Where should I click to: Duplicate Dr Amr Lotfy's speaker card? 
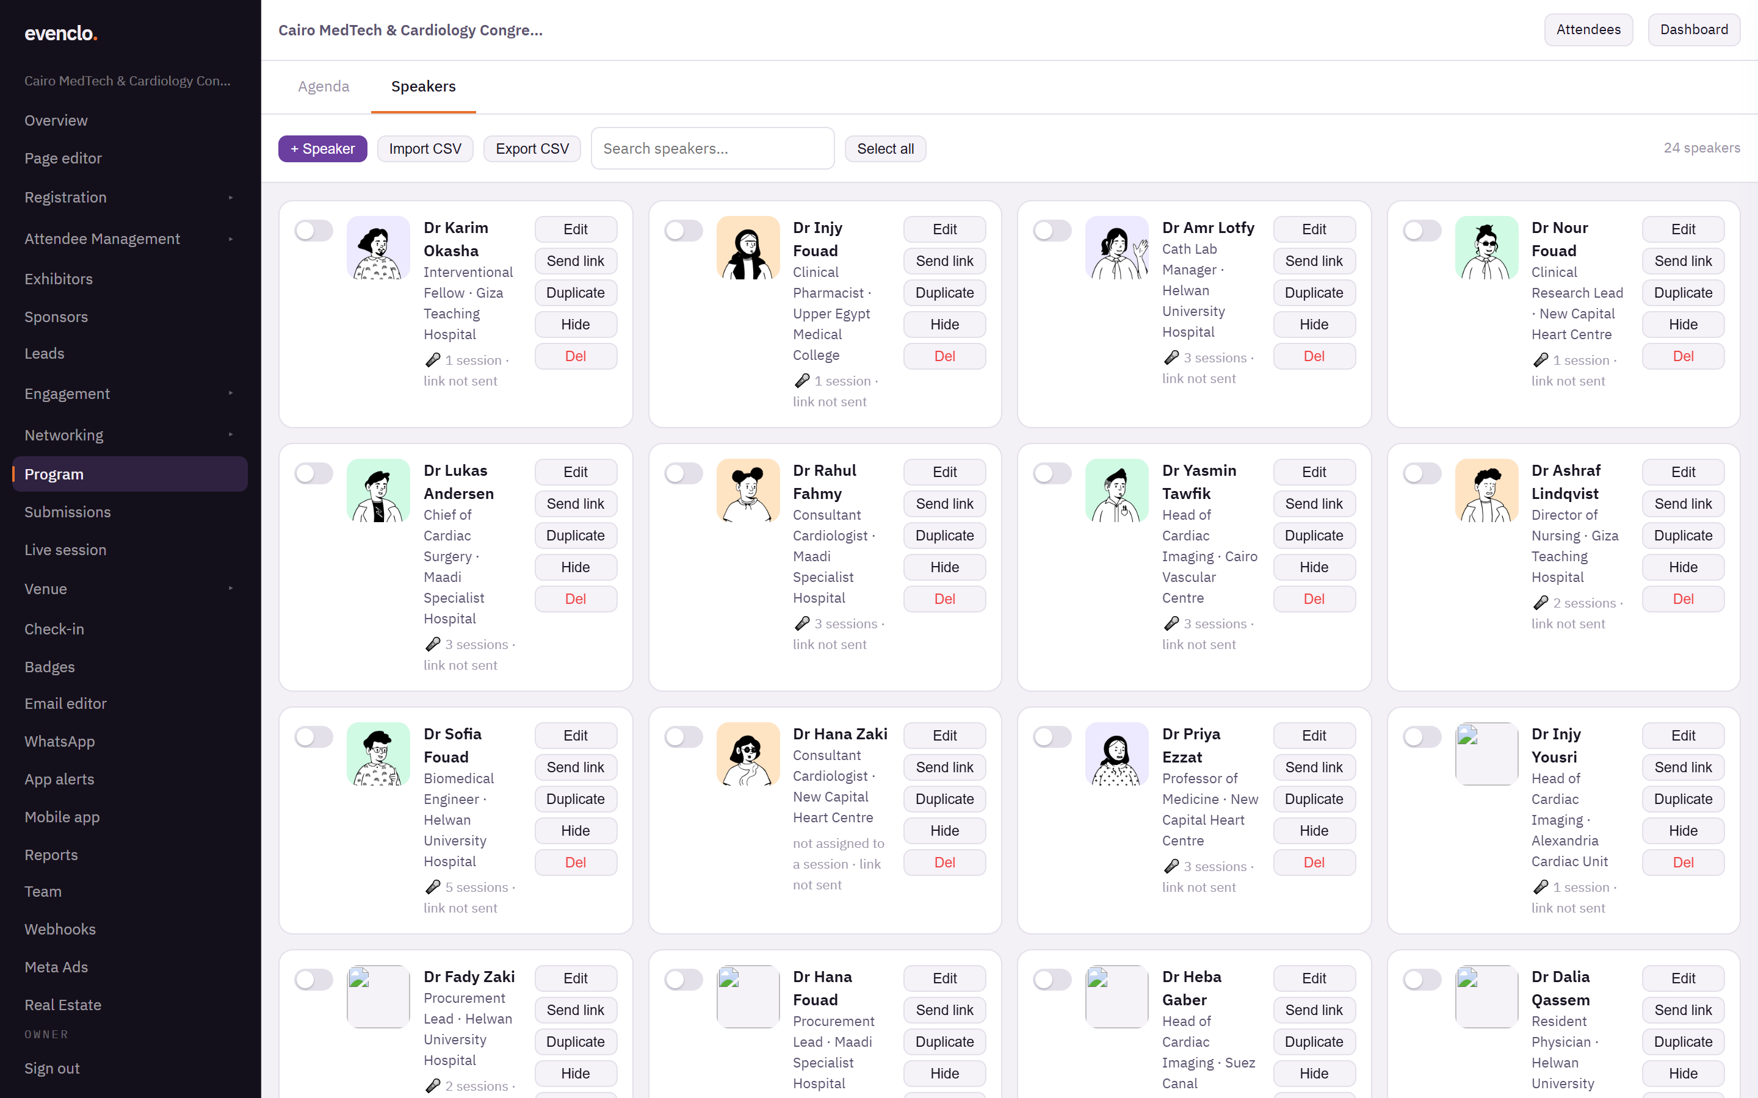click(1314, 293)
